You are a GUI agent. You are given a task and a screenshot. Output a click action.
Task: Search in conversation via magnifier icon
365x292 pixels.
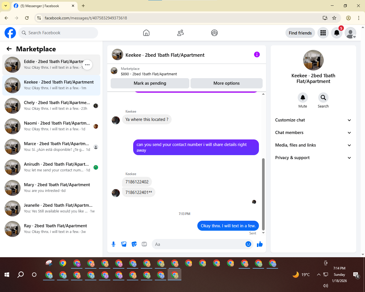click(x=323, y=98)
